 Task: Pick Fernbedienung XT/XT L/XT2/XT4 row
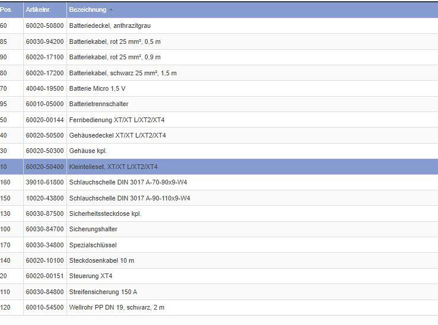(x=117, y=120)
